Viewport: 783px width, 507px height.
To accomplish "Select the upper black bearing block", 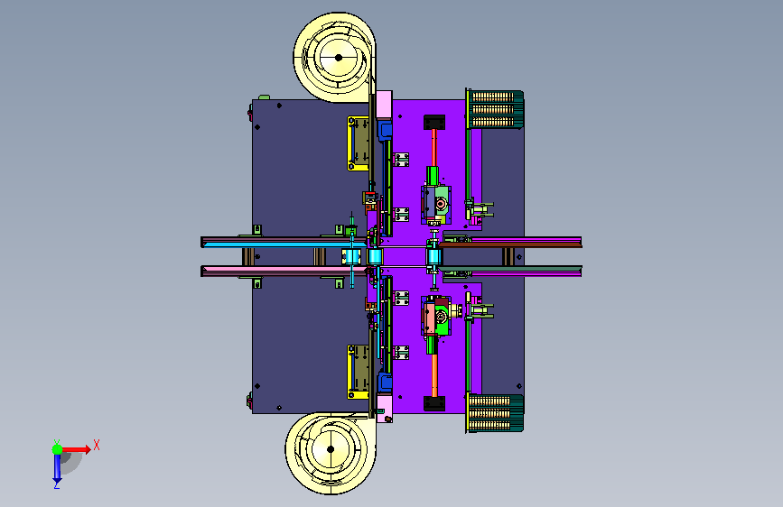I will (433, 123).
